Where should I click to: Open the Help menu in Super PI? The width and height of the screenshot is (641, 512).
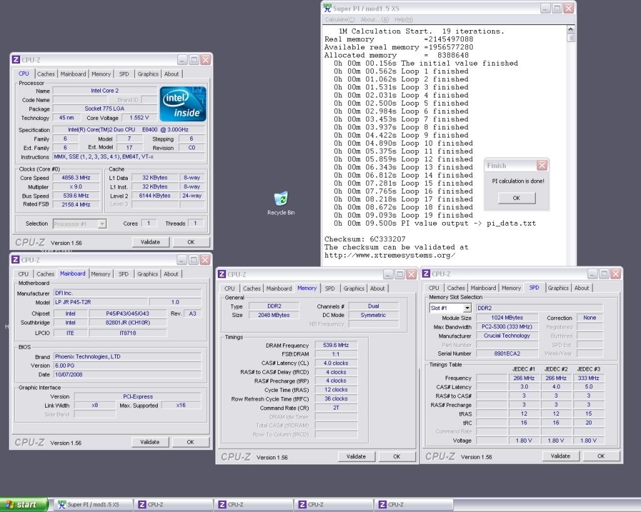pos(403,20)
